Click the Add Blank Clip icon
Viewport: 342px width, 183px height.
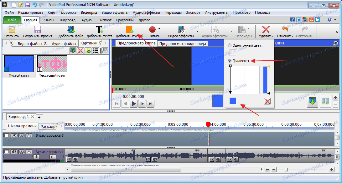[129, 29]
